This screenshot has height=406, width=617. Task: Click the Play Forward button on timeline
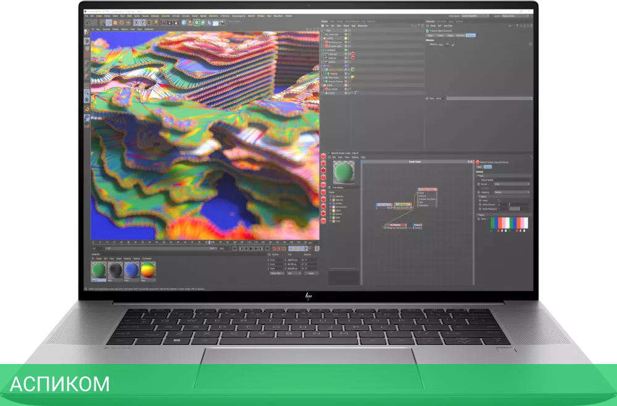[251, 249]
